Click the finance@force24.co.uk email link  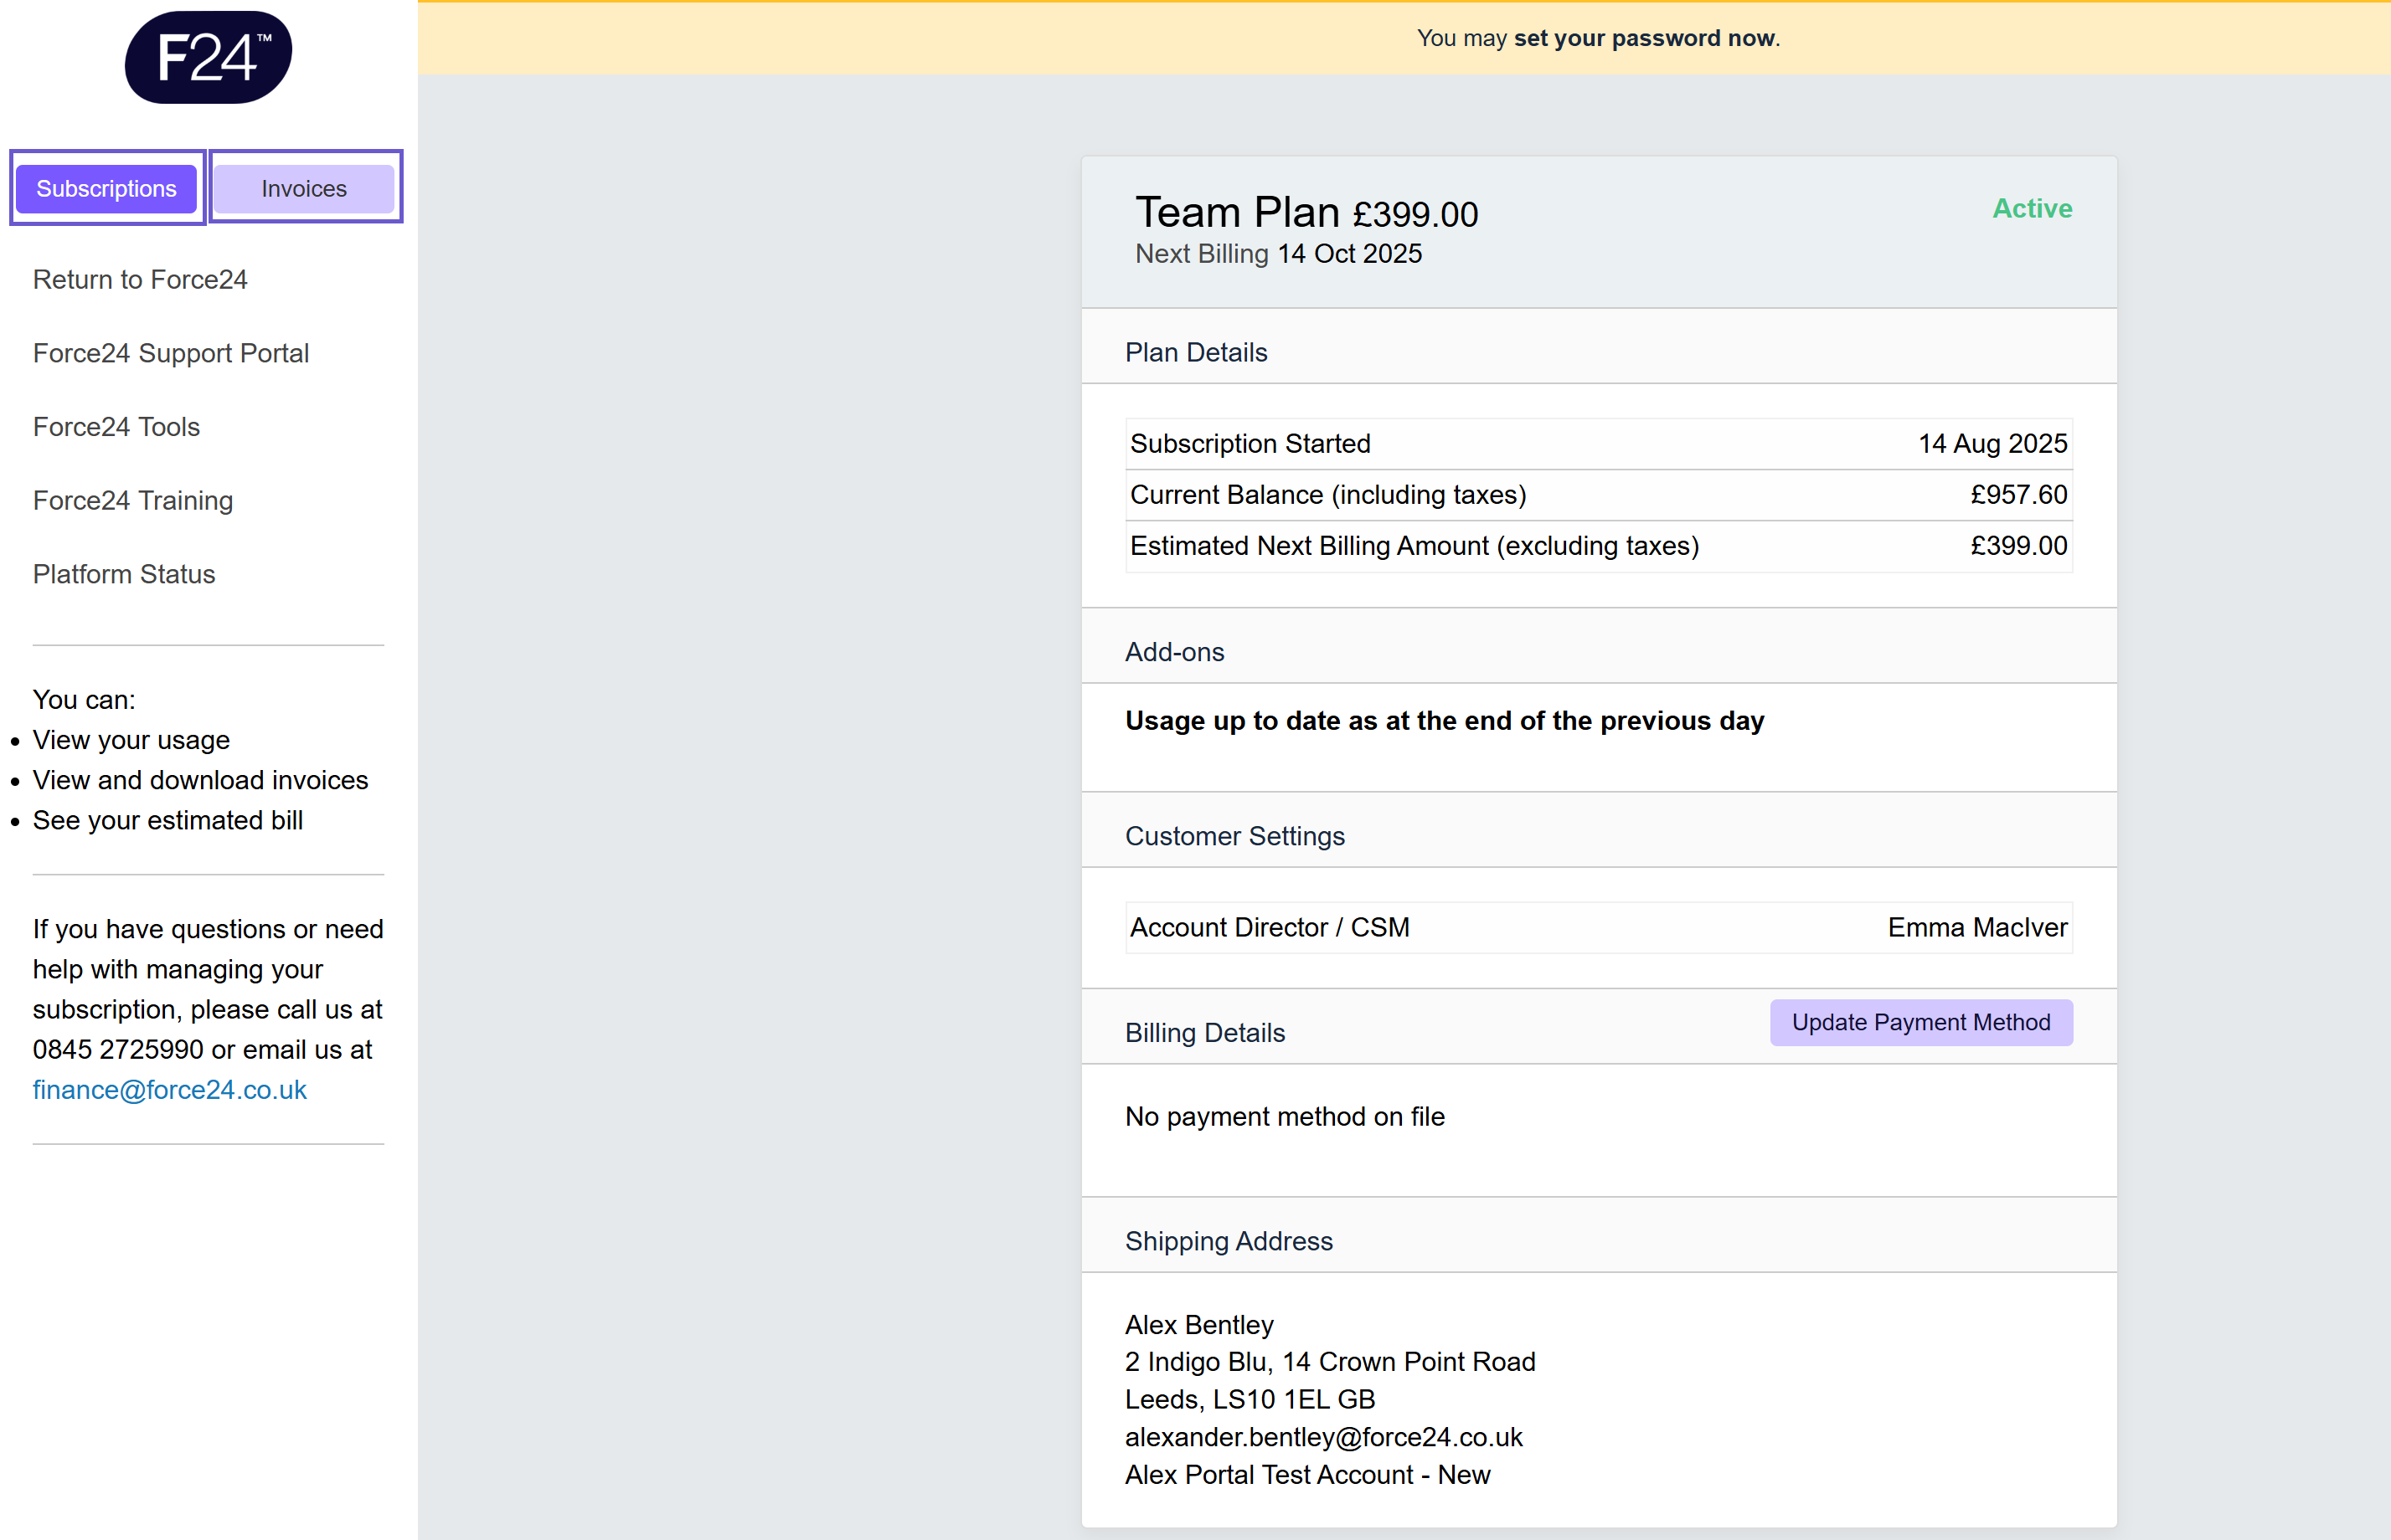pyautogui.click(x=169, y=1089)
